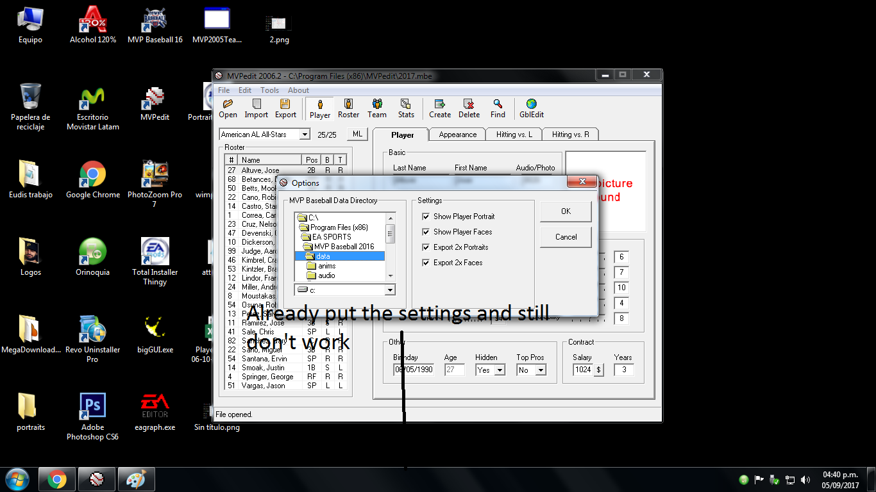This screenshot has width=876, height=492.
Task: Open the Orinoquia desktop shortcut
Action: pyautogui.click(x=93, y=258)
